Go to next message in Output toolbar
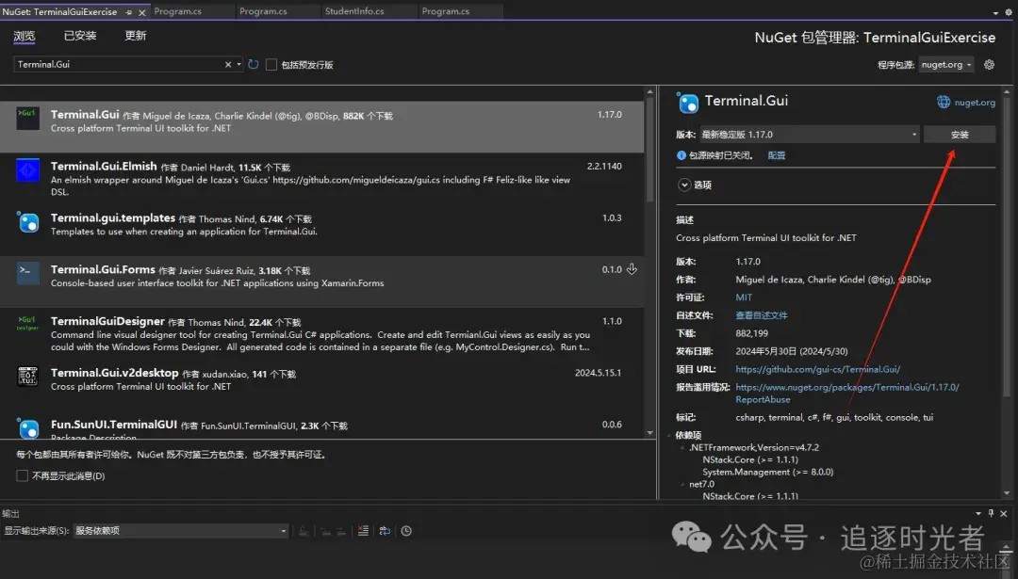Viewport: 1018px width, 579px height. pos(341,531)
